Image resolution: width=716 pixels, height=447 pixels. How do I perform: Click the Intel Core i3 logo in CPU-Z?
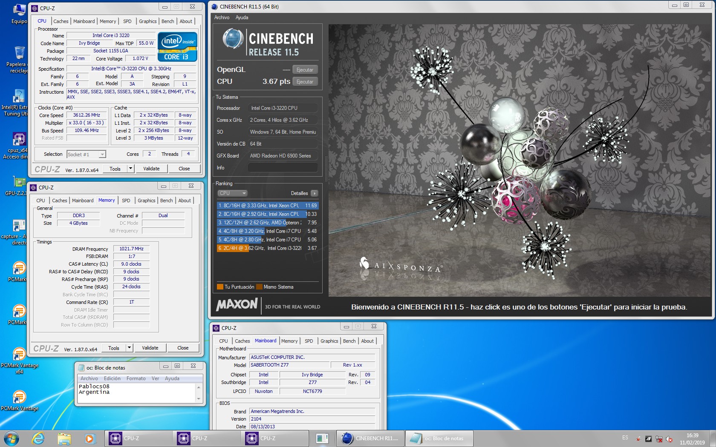[177, 47]
